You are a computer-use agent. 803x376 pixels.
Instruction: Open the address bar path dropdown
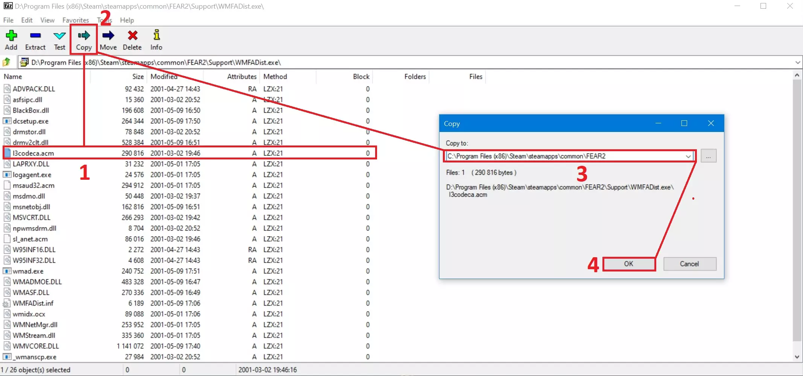(x=797, y=62)
